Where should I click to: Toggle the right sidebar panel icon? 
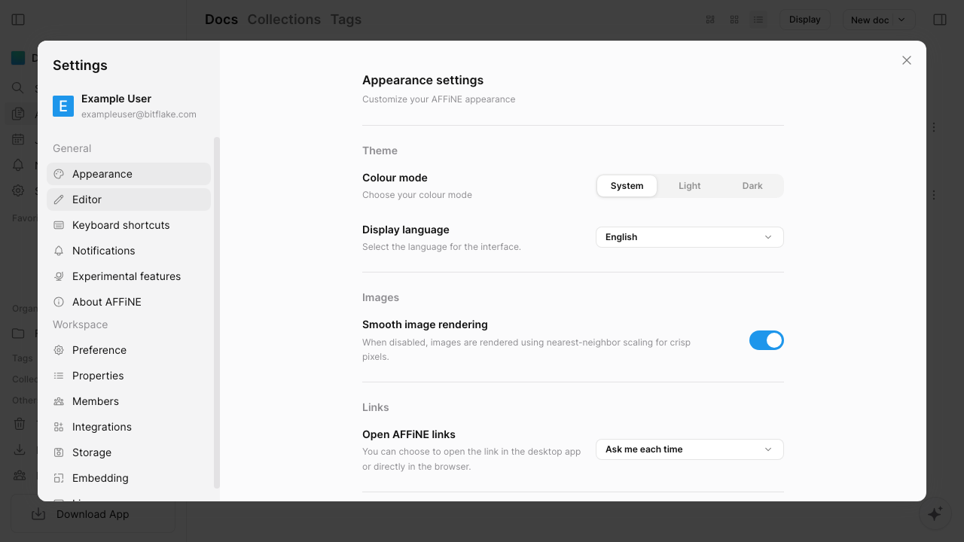point(940,20)
